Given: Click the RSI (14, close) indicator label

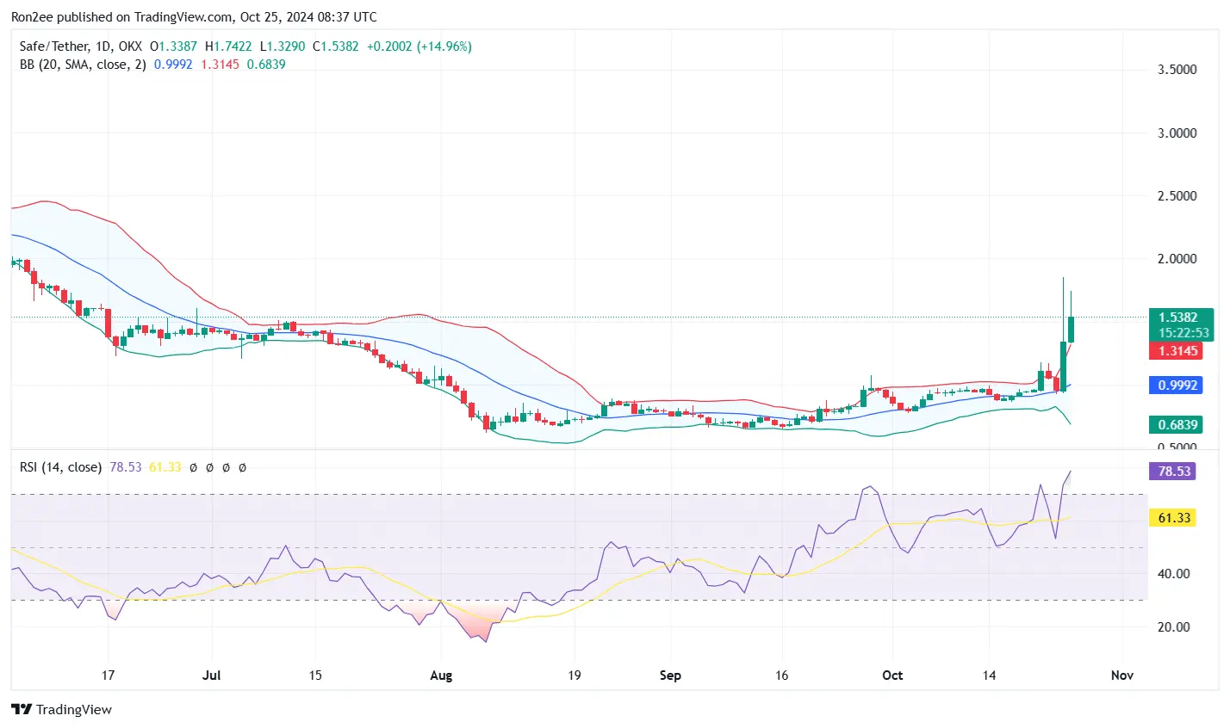Looking at the screenshot, I should (x=60, y=467).
